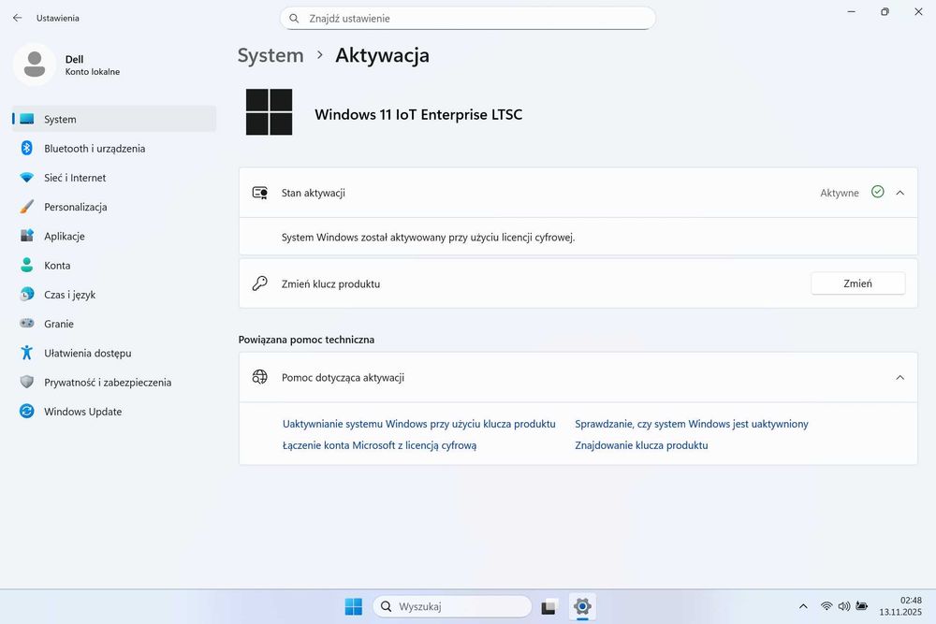936x624 pixels.
Task: Show hidden tray icons chevron
Action: [803, 606]
